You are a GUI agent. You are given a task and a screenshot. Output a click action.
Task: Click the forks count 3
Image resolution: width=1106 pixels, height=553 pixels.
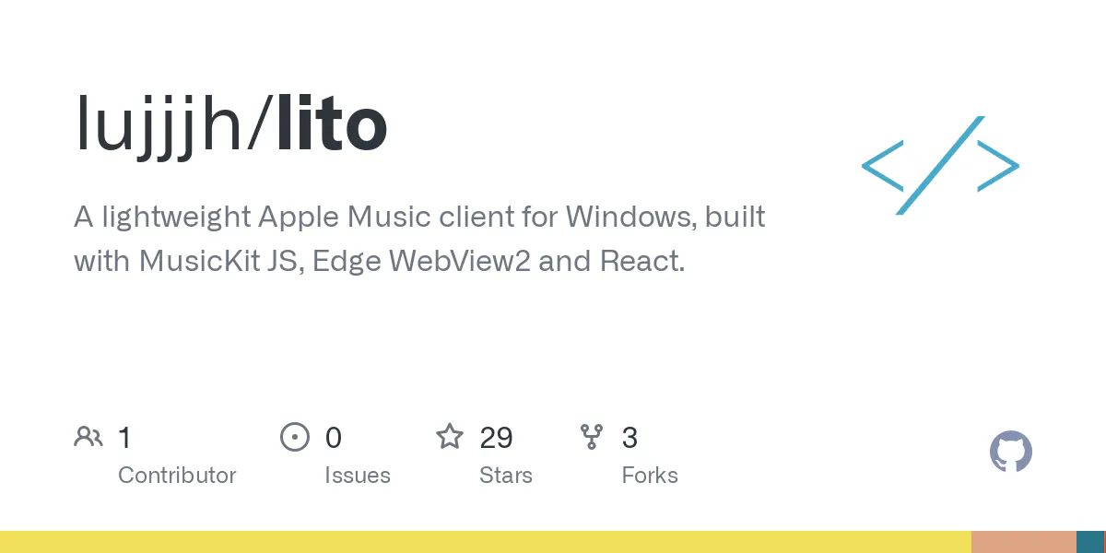tap(629, 438)
